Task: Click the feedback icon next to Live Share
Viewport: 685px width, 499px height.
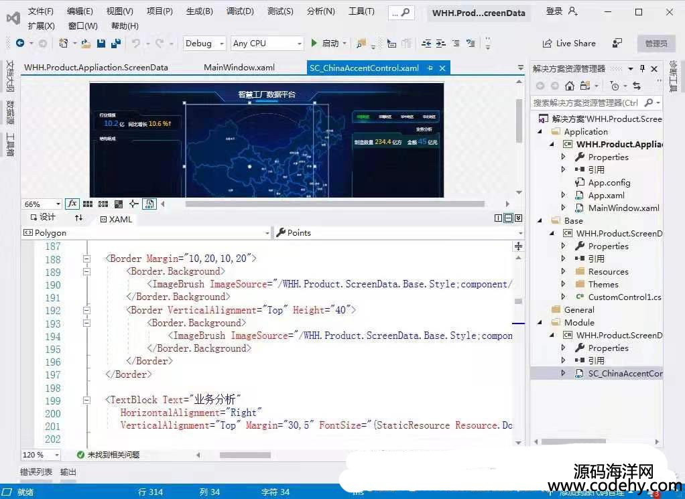Action: click(617, 43)
